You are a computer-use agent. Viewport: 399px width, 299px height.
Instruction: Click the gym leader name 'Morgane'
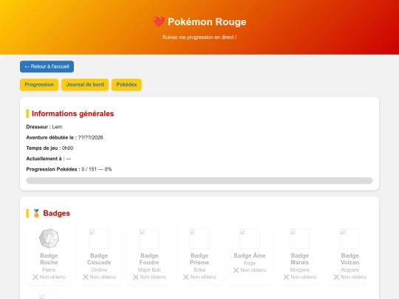pyautogui.click(x=300, y=269)
